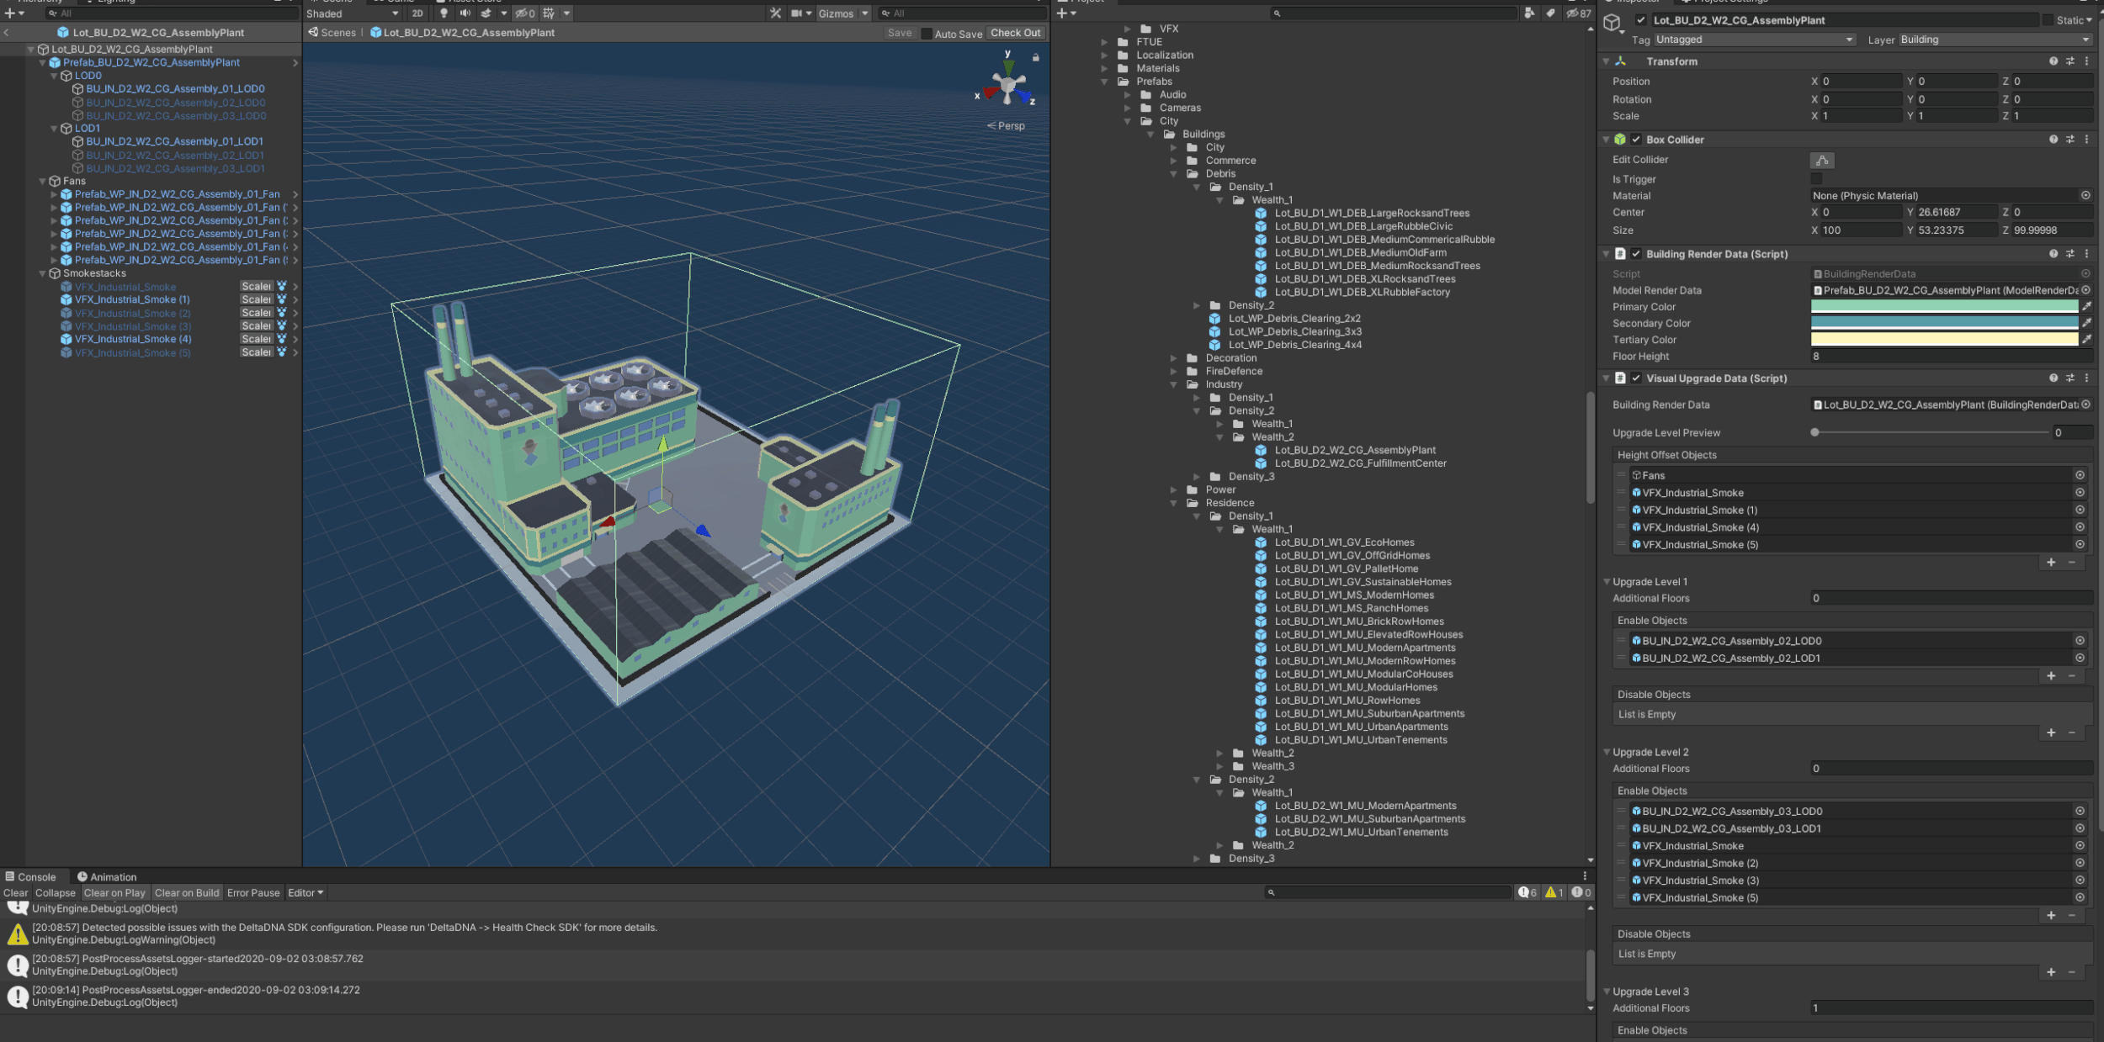This screenshot has width=2104, height=1042.
Task: Expand Density_3 folder under Industry
Action: tap(1197, 477)
